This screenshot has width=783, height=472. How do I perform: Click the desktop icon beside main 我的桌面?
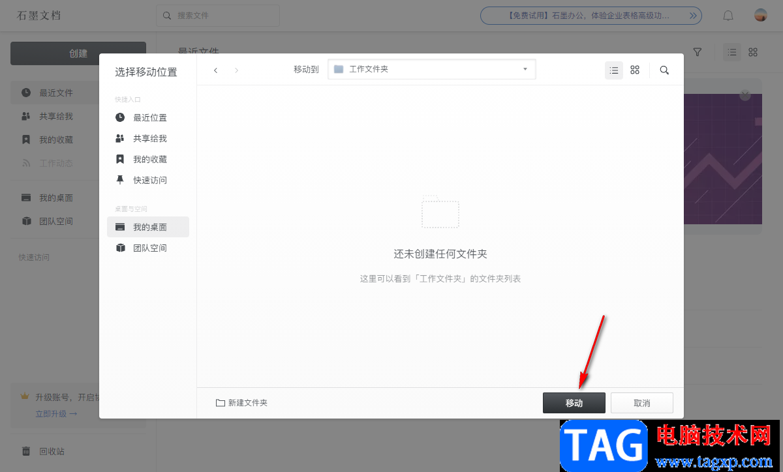(26, 198)
